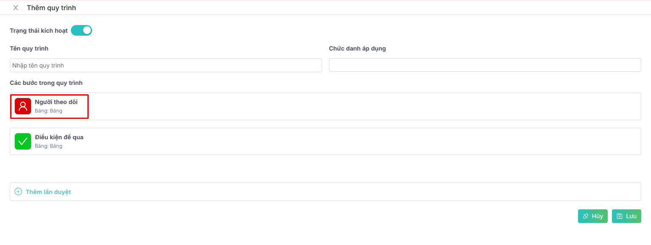This screenshot has height=245, width=651.
Task: Select the Điều kiện để qua step title
Action: tap(59, 137)
